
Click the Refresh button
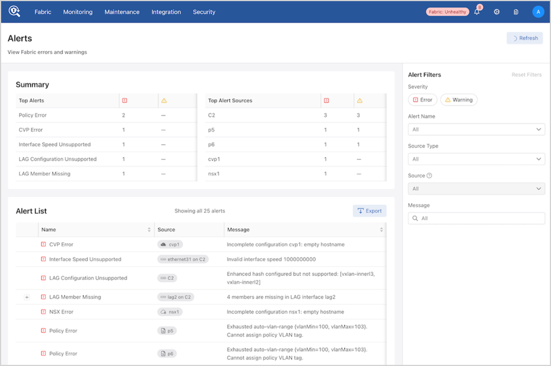pos(524,38)
